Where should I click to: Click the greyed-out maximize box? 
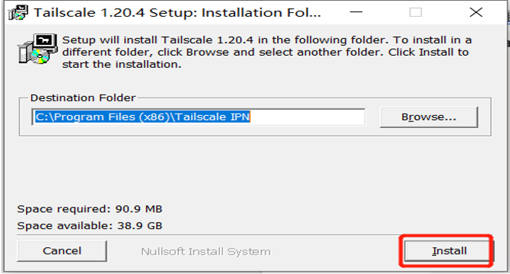coord(415,12)
